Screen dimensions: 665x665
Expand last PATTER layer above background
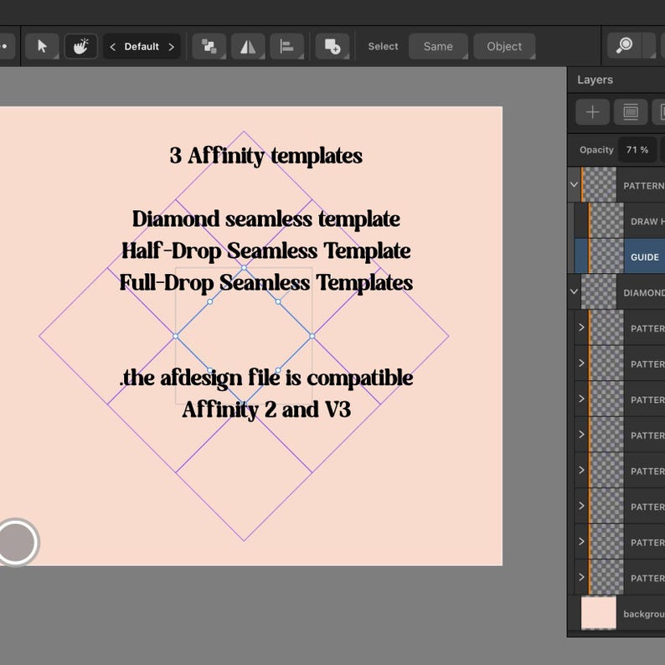tap(581, 577)
